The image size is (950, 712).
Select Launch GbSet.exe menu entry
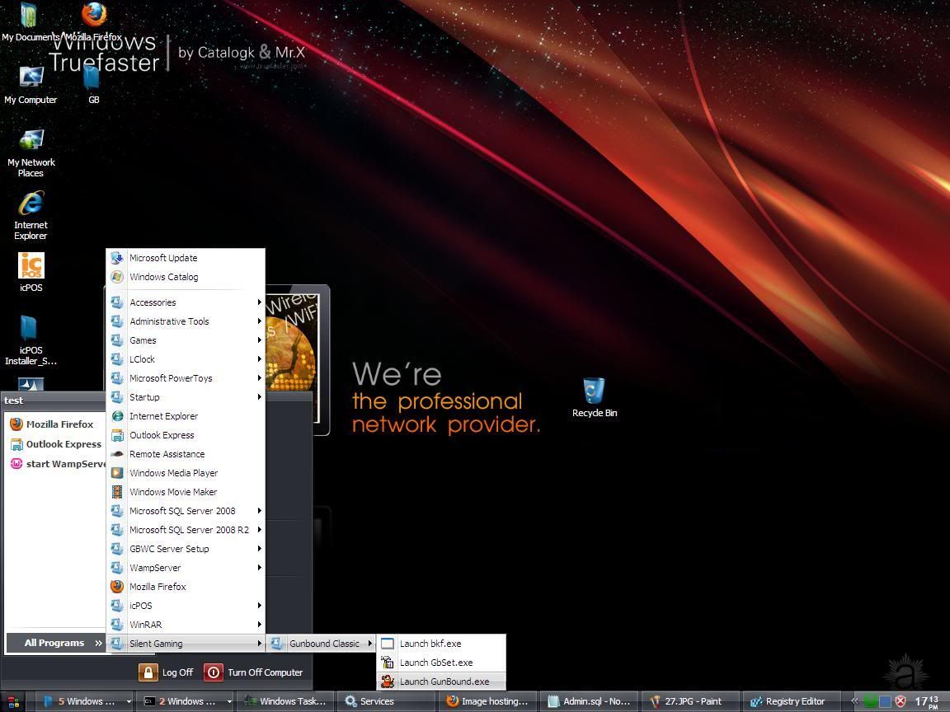pyautogui.click(x=435, y=663)
